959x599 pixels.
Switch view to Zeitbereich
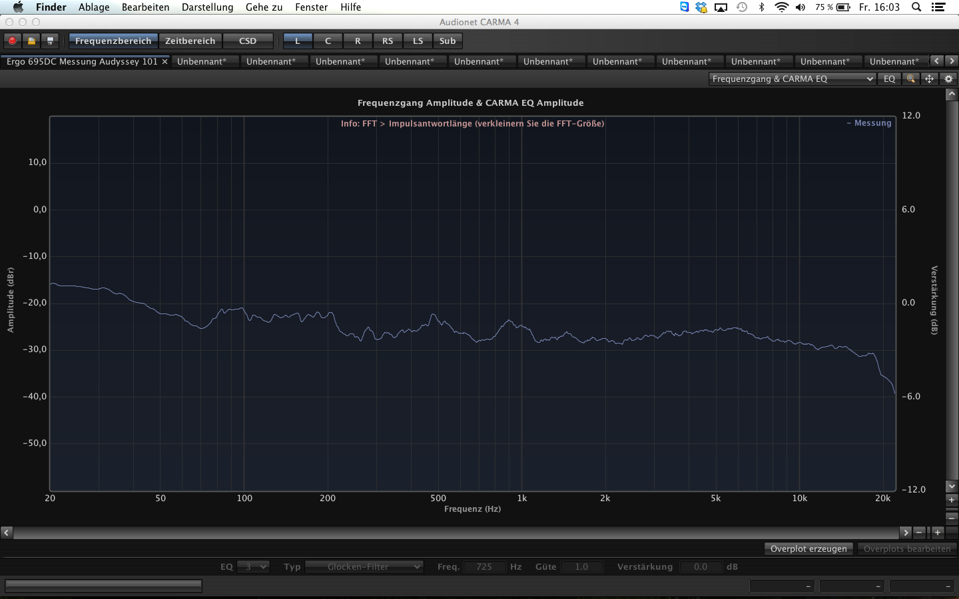click(190, 41)
